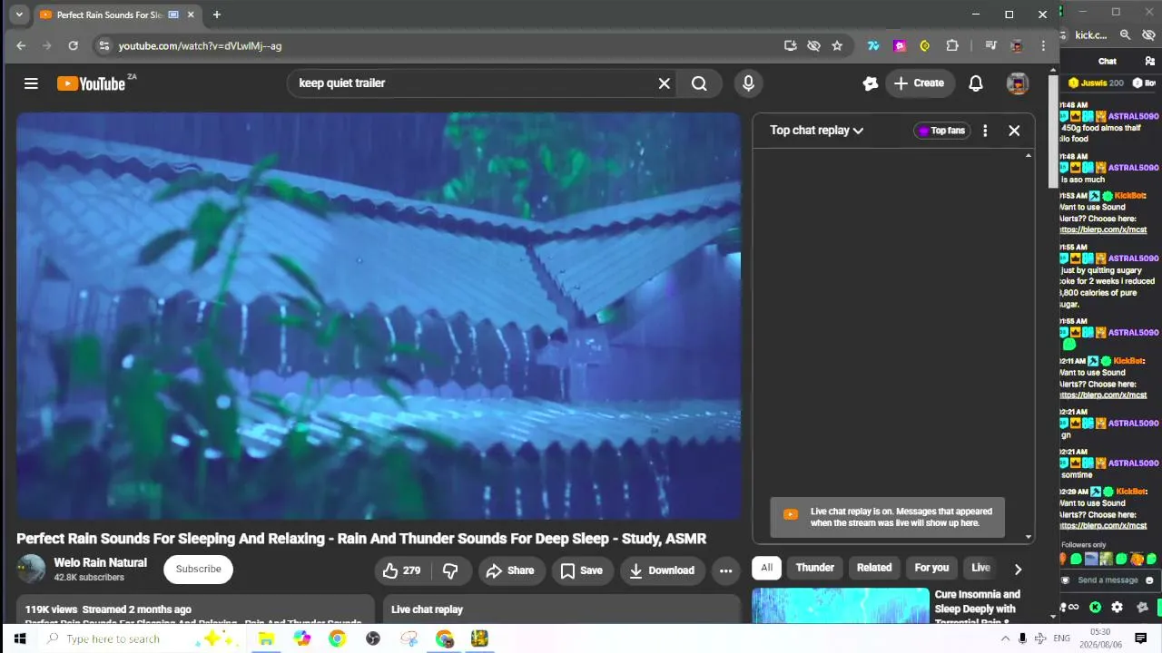Expand Top chat replay dropdown

817,131
